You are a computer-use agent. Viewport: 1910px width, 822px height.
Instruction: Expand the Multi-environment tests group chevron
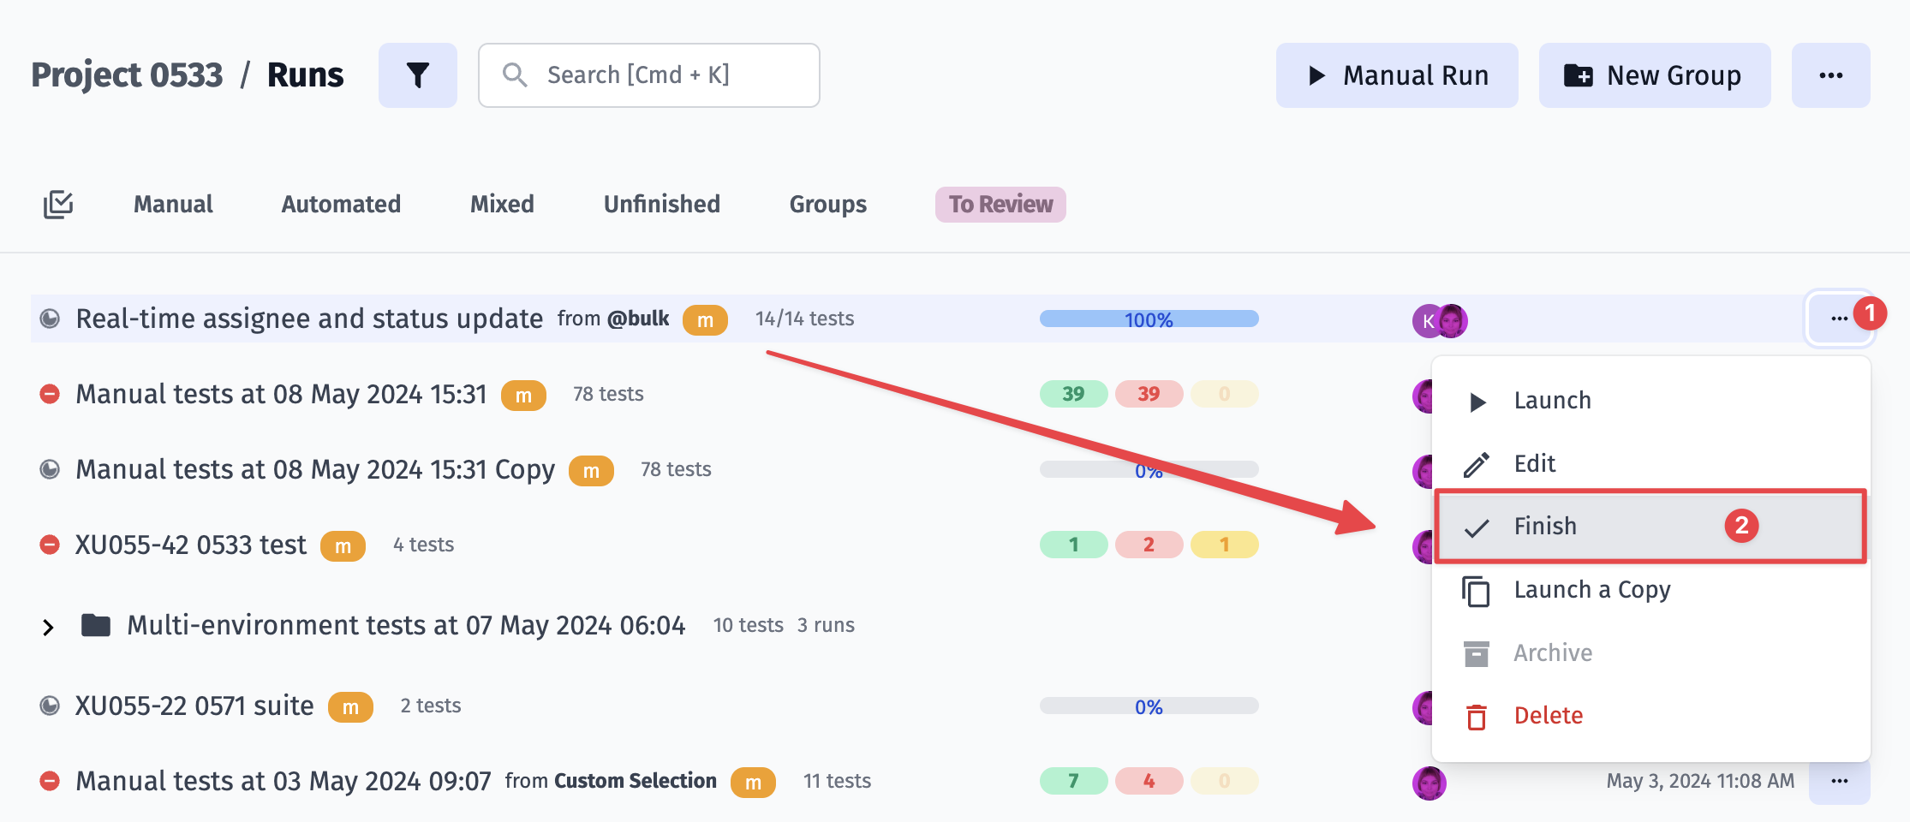coord(48,628)
